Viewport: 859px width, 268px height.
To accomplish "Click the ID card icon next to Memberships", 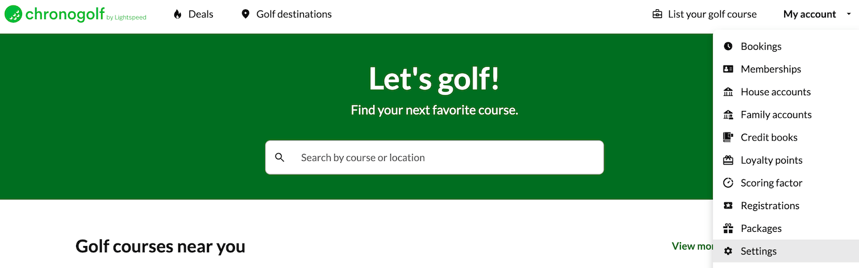I will [728, 69].
